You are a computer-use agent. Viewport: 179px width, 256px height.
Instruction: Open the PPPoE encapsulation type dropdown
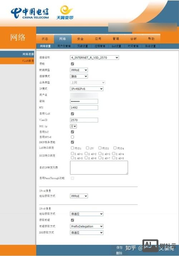coord(79,70)
